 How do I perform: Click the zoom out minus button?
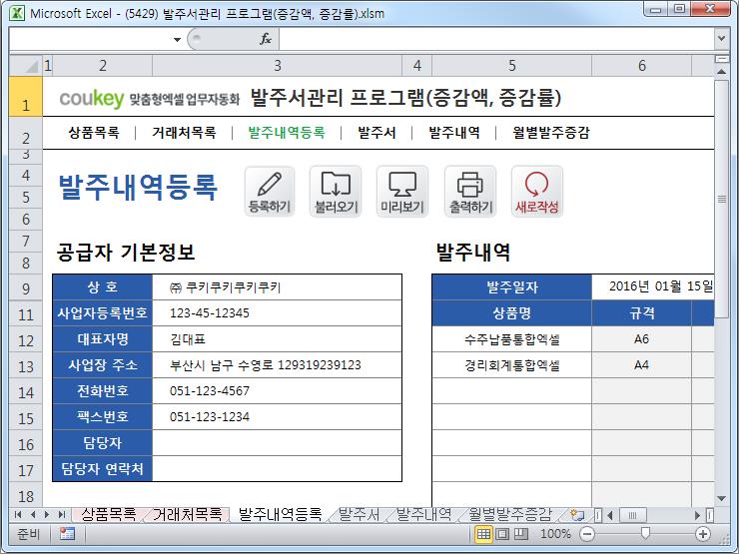tap(587, 534)
